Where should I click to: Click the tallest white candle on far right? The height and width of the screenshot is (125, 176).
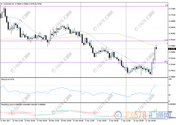154,54
